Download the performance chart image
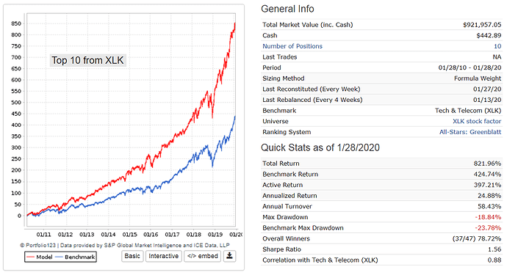This screenshot has width=507, height=275. (229, 256)
